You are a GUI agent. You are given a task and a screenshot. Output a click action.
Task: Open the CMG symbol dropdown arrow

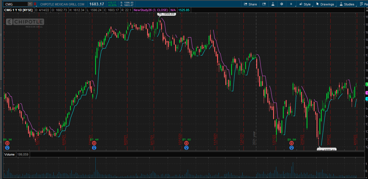point(30,4)
